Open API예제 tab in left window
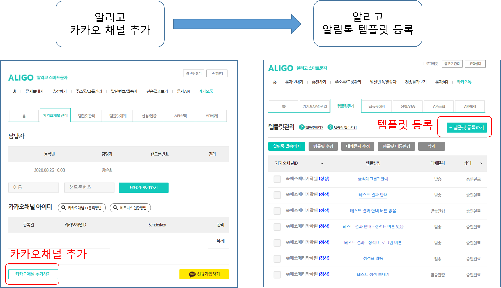The width and height of the screenshot is (501, 288). pyautogui.click(x=212, y=116)
